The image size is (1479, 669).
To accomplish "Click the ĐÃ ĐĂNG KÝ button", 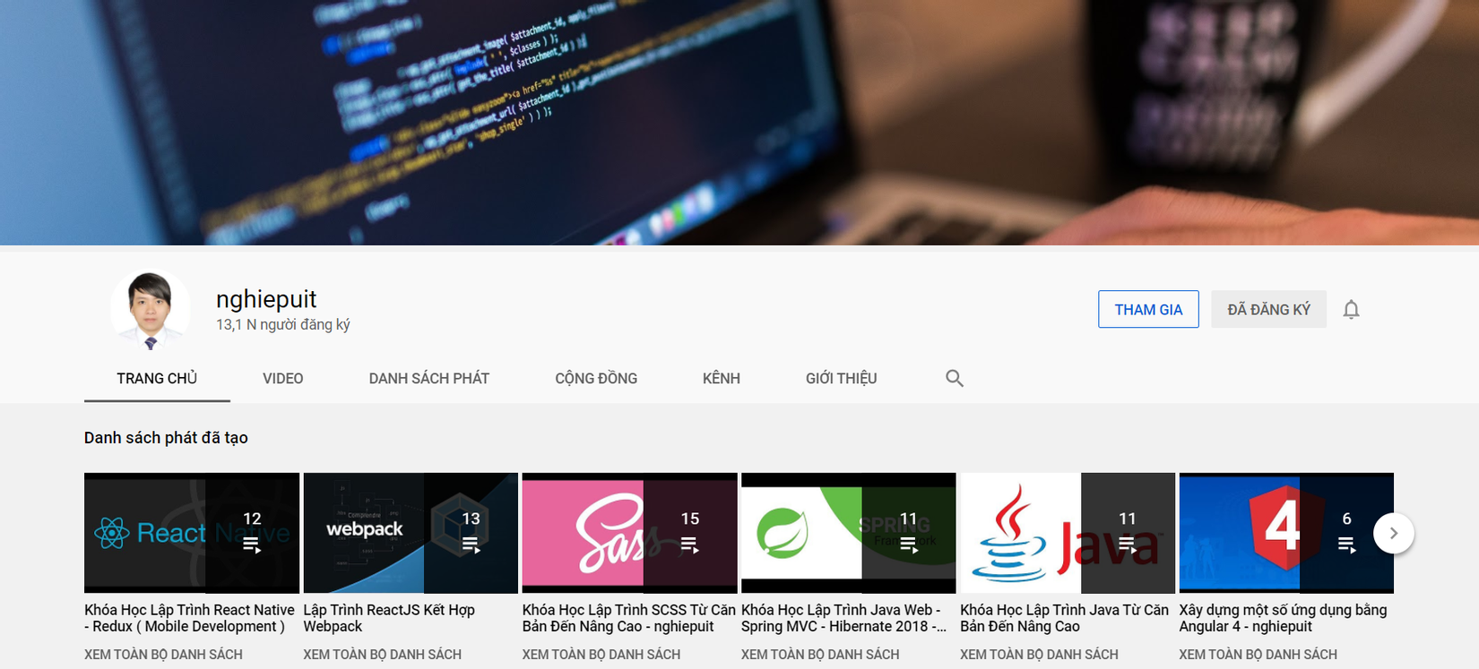I will click(x=1268, y=309).
